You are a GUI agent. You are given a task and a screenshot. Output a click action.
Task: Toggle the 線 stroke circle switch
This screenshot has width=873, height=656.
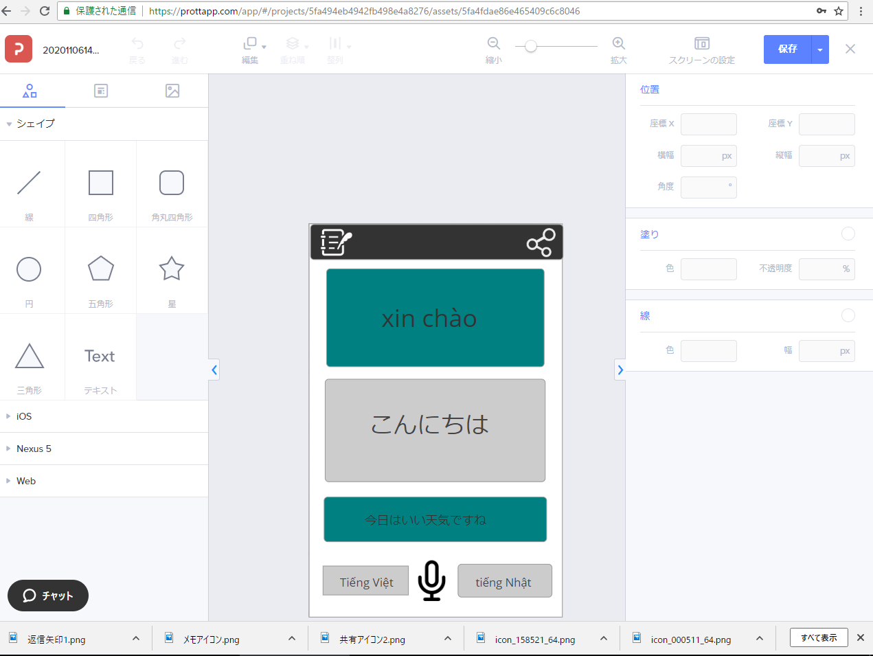tap(848, 315)
